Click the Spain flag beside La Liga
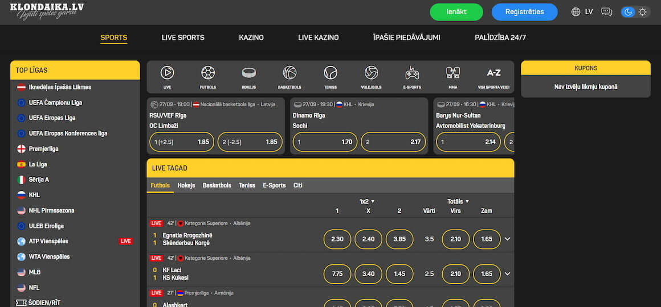 pos(22,164)
